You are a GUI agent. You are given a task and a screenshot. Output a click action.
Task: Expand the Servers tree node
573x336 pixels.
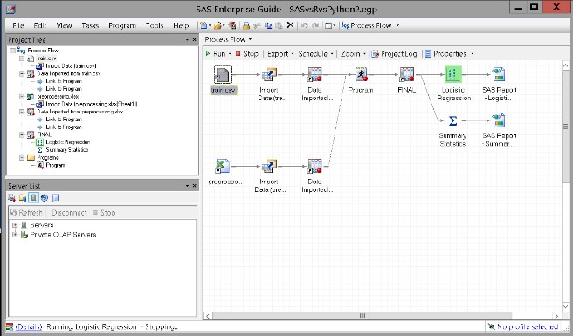click(15, 225)
